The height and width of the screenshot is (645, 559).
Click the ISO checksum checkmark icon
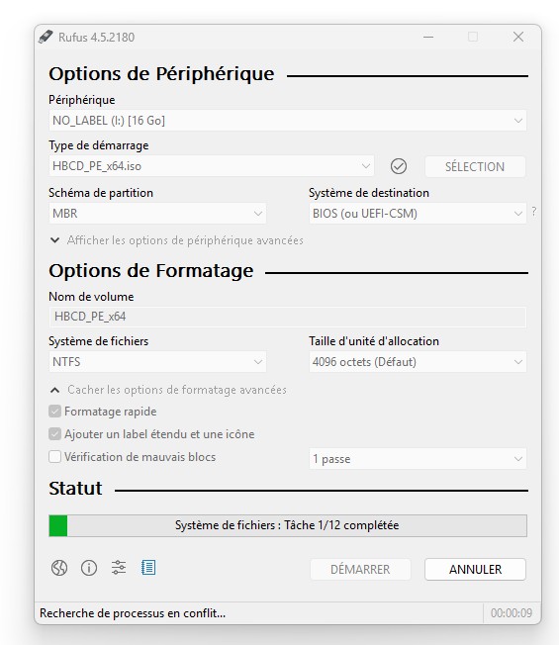[398, 166]
